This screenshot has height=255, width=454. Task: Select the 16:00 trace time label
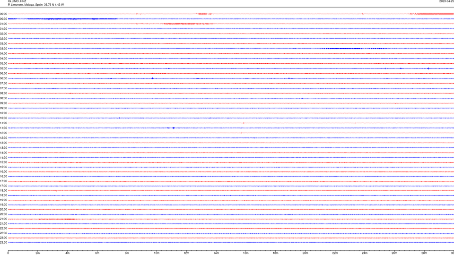[3, 172]
